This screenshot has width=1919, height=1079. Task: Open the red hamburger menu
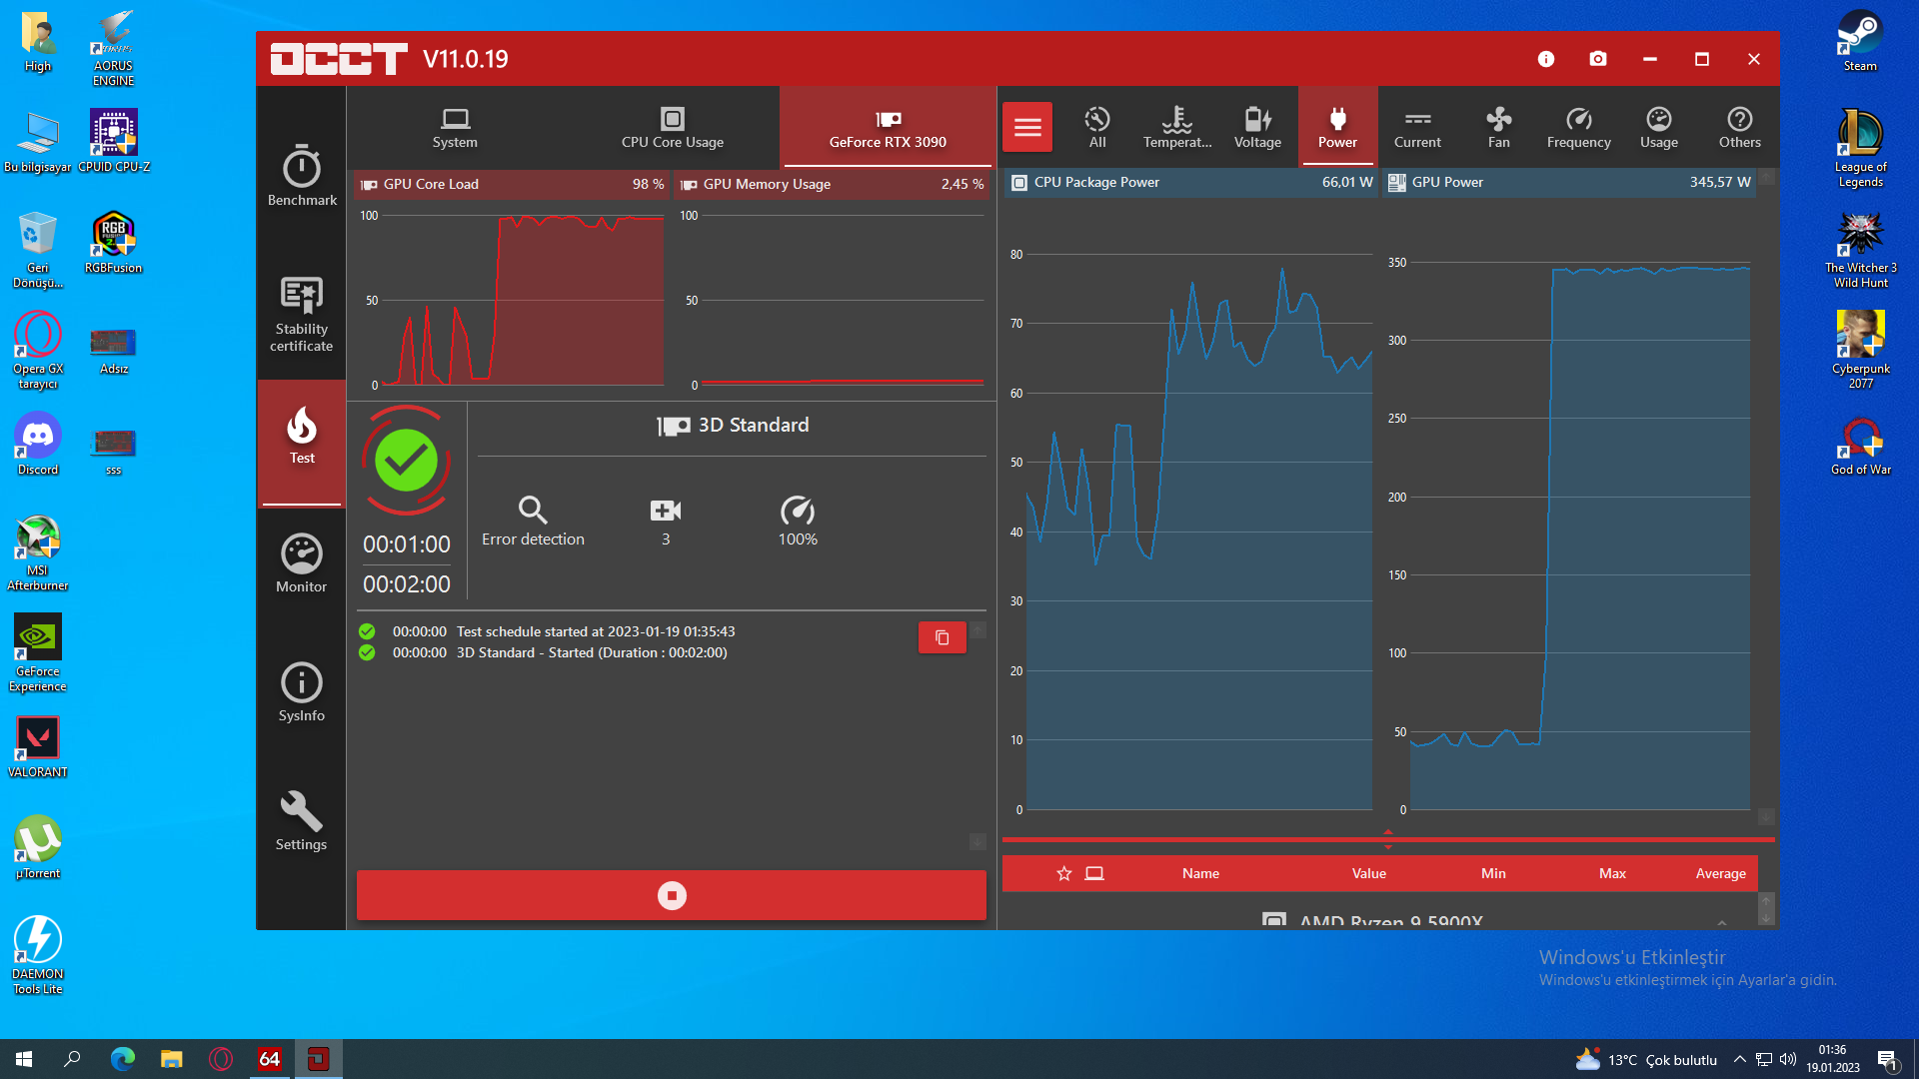pos(1026,127)
